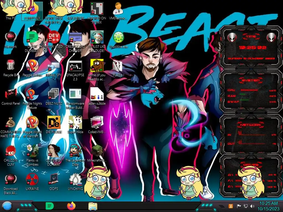Open the OOPS DID I DO THAT portrait icon
283x212 pixels.
pyautogui.click(x=54, y=155)
